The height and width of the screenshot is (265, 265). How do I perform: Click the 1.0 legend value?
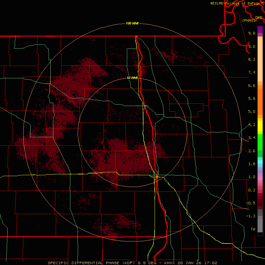(252, 177)
